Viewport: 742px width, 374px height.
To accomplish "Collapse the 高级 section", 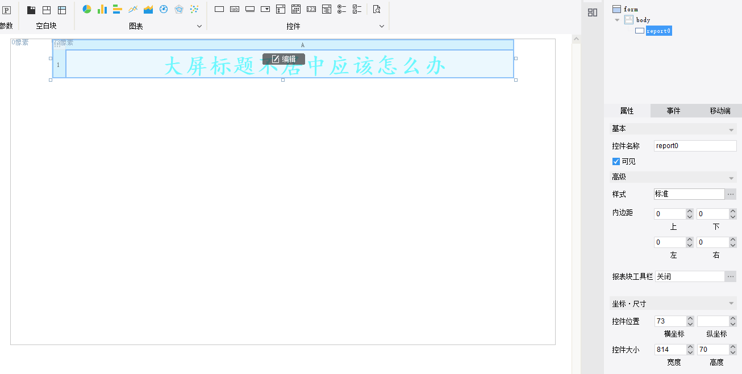I will [731, 178].
